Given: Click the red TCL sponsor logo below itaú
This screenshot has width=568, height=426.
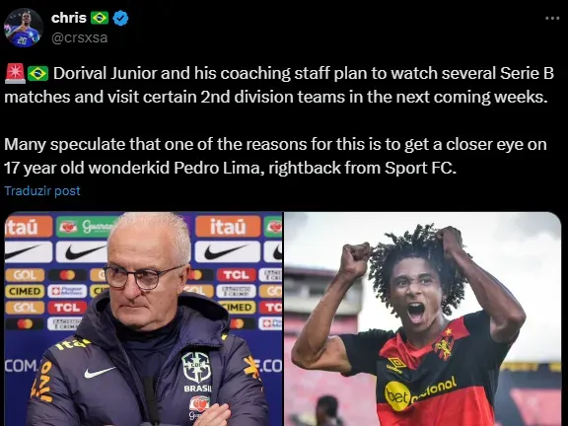Looking at the screenshot, I should (236, 275).
